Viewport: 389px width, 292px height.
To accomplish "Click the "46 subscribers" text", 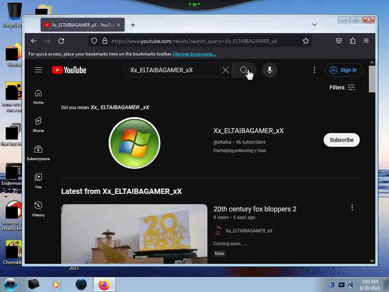I will [x=251, y=142].
